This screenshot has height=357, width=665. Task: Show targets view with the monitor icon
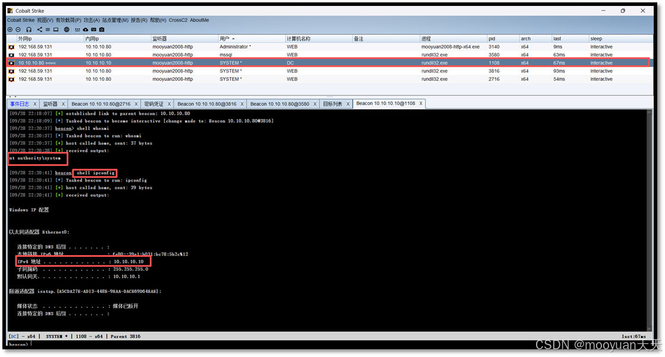[55, 30]
